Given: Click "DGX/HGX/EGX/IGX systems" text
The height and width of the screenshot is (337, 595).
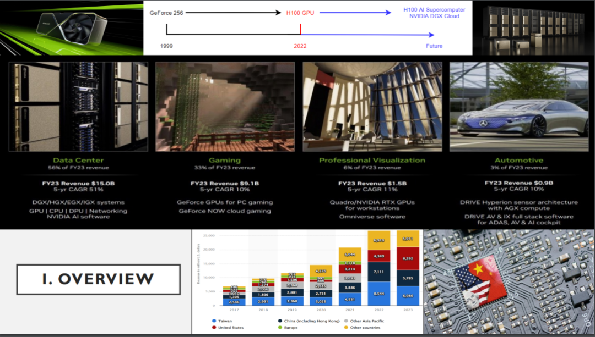Looking at the screenshot, I should point(79,202).
